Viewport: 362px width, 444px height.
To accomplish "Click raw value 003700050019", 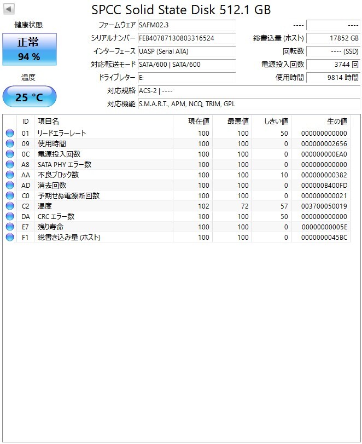I will pyautogui.click(x=324, y=206).
